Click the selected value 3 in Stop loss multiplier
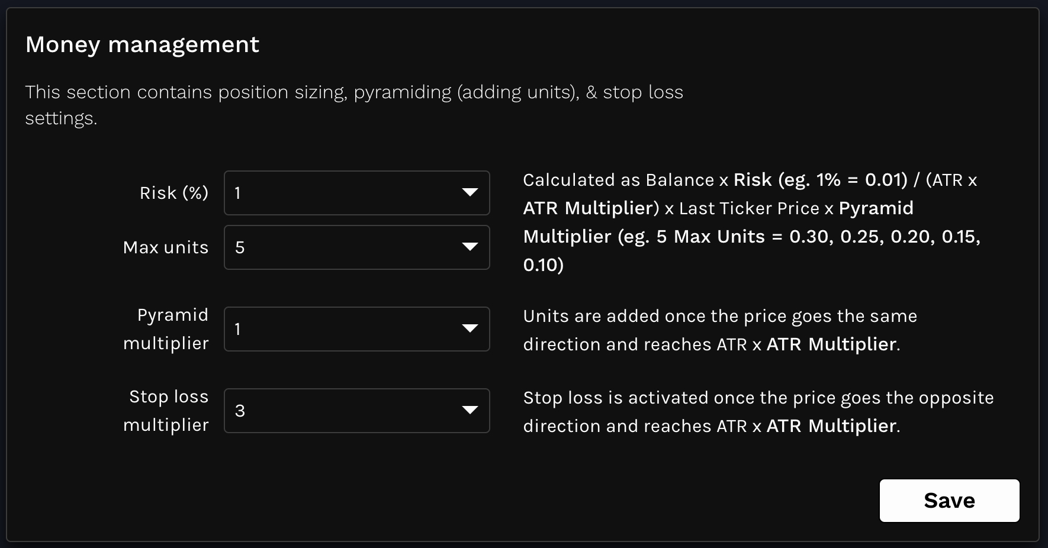The height and width of the screenshot is (548, 1048). pos(240,411)
